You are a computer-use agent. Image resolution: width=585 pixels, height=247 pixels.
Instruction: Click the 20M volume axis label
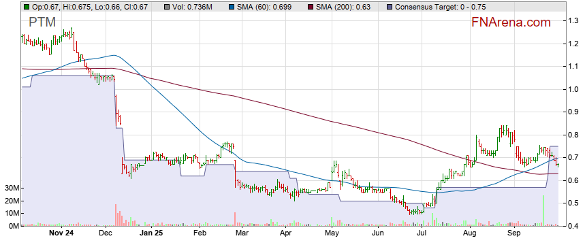(x=12, y=201)
